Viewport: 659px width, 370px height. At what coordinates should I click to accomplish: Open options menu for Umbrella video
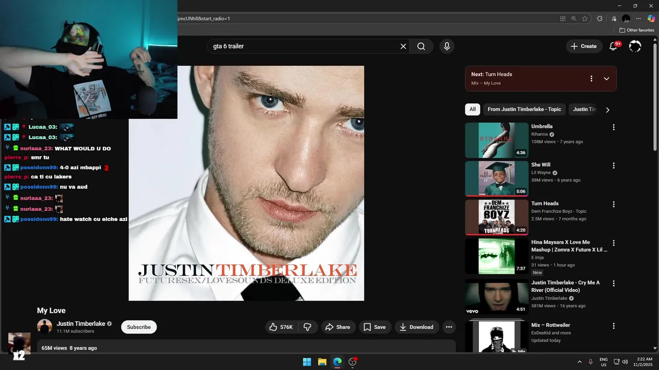613,127
